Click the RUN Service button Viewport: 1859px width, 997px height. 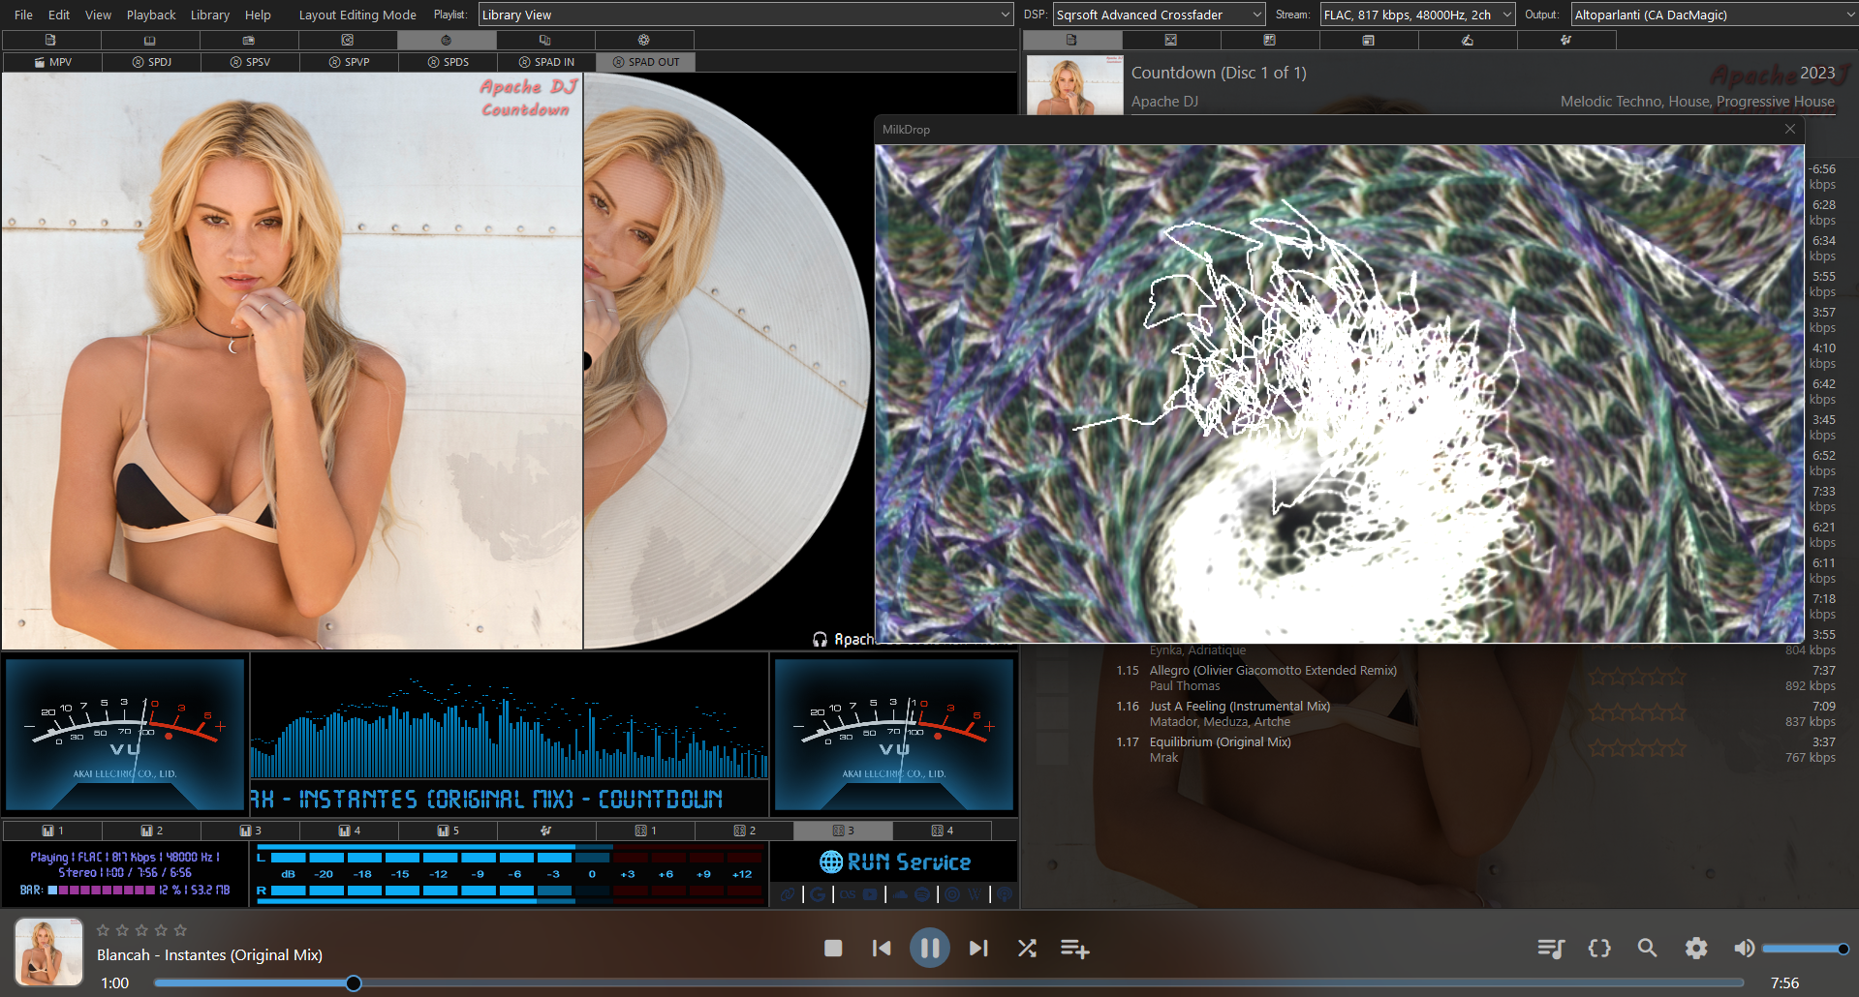click(x=894, y=861)
